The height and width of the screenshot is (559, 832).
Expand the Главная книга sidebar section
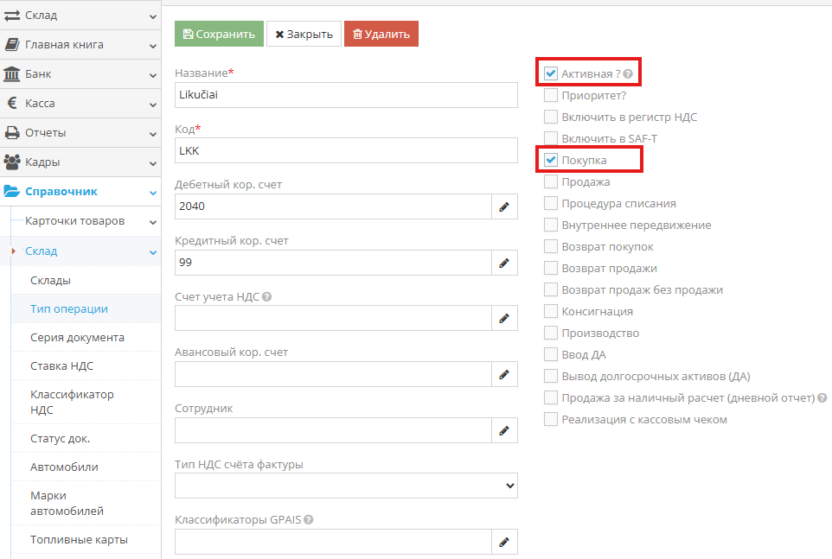(x=80, y=45)
